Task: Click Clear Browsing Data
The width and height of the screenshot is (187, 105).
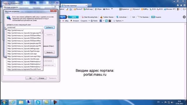Action: pos(89,17)
